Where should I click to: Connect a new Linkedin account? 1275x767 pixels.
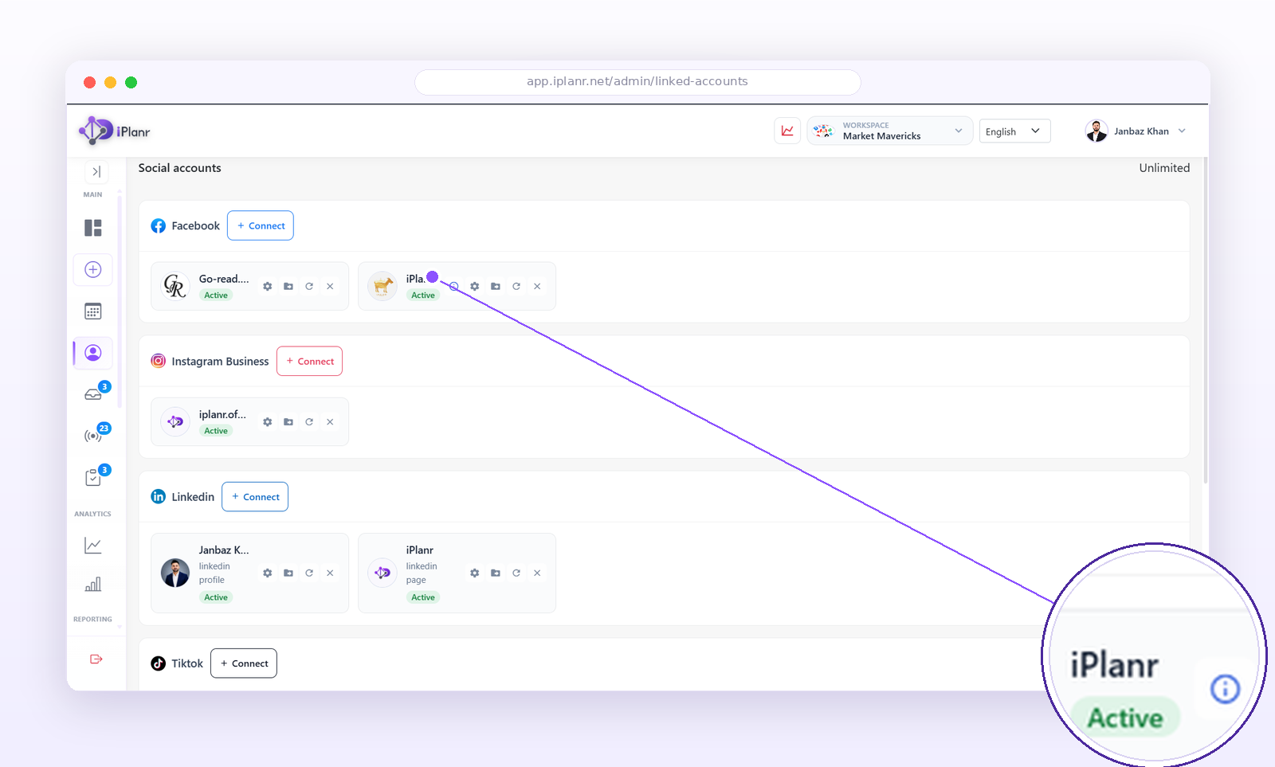(x=255, y=497)
